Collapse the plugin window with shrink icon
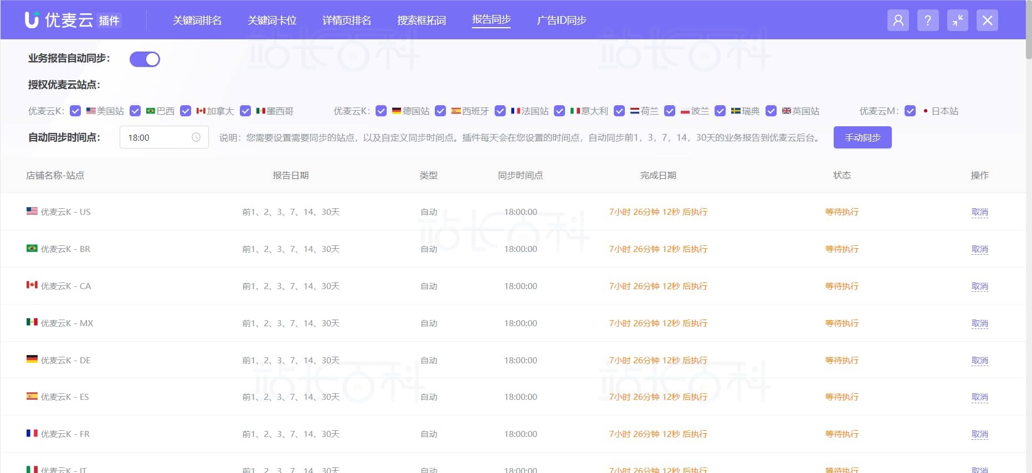The width and height of the screenshot is (1032, 473). click(958, 20)
